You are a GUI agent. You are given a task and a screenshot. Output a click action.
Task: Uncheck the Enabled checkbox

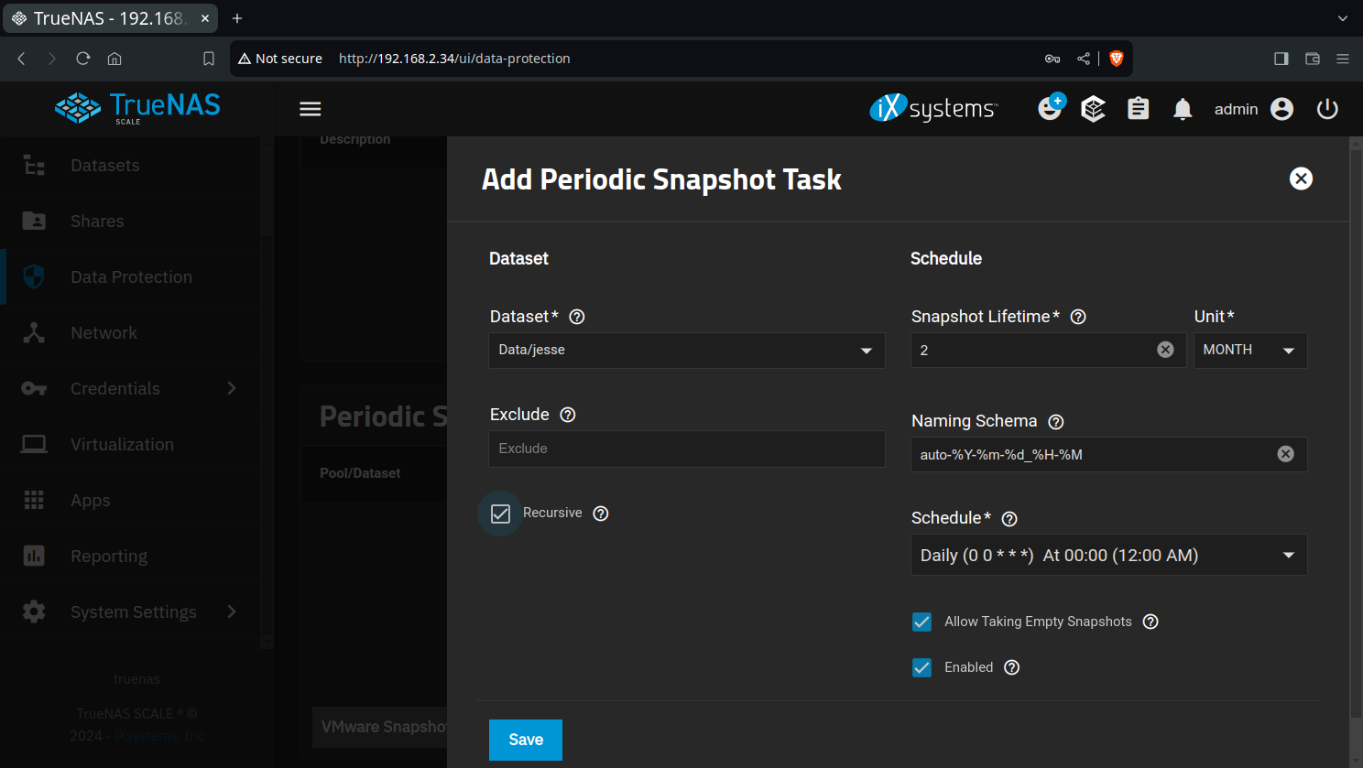click(922, 668)
